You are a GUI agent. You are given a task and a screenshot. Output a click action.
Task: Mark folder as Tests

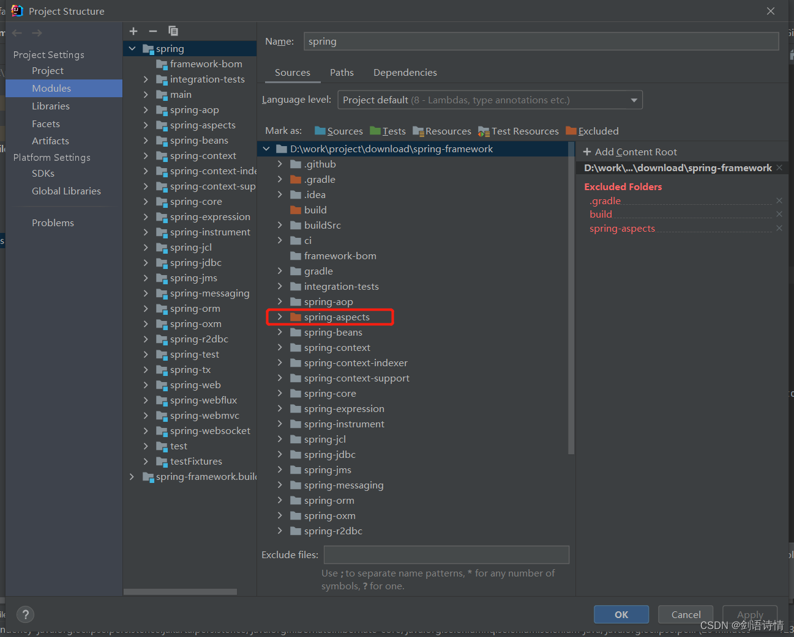coord(388,131)
